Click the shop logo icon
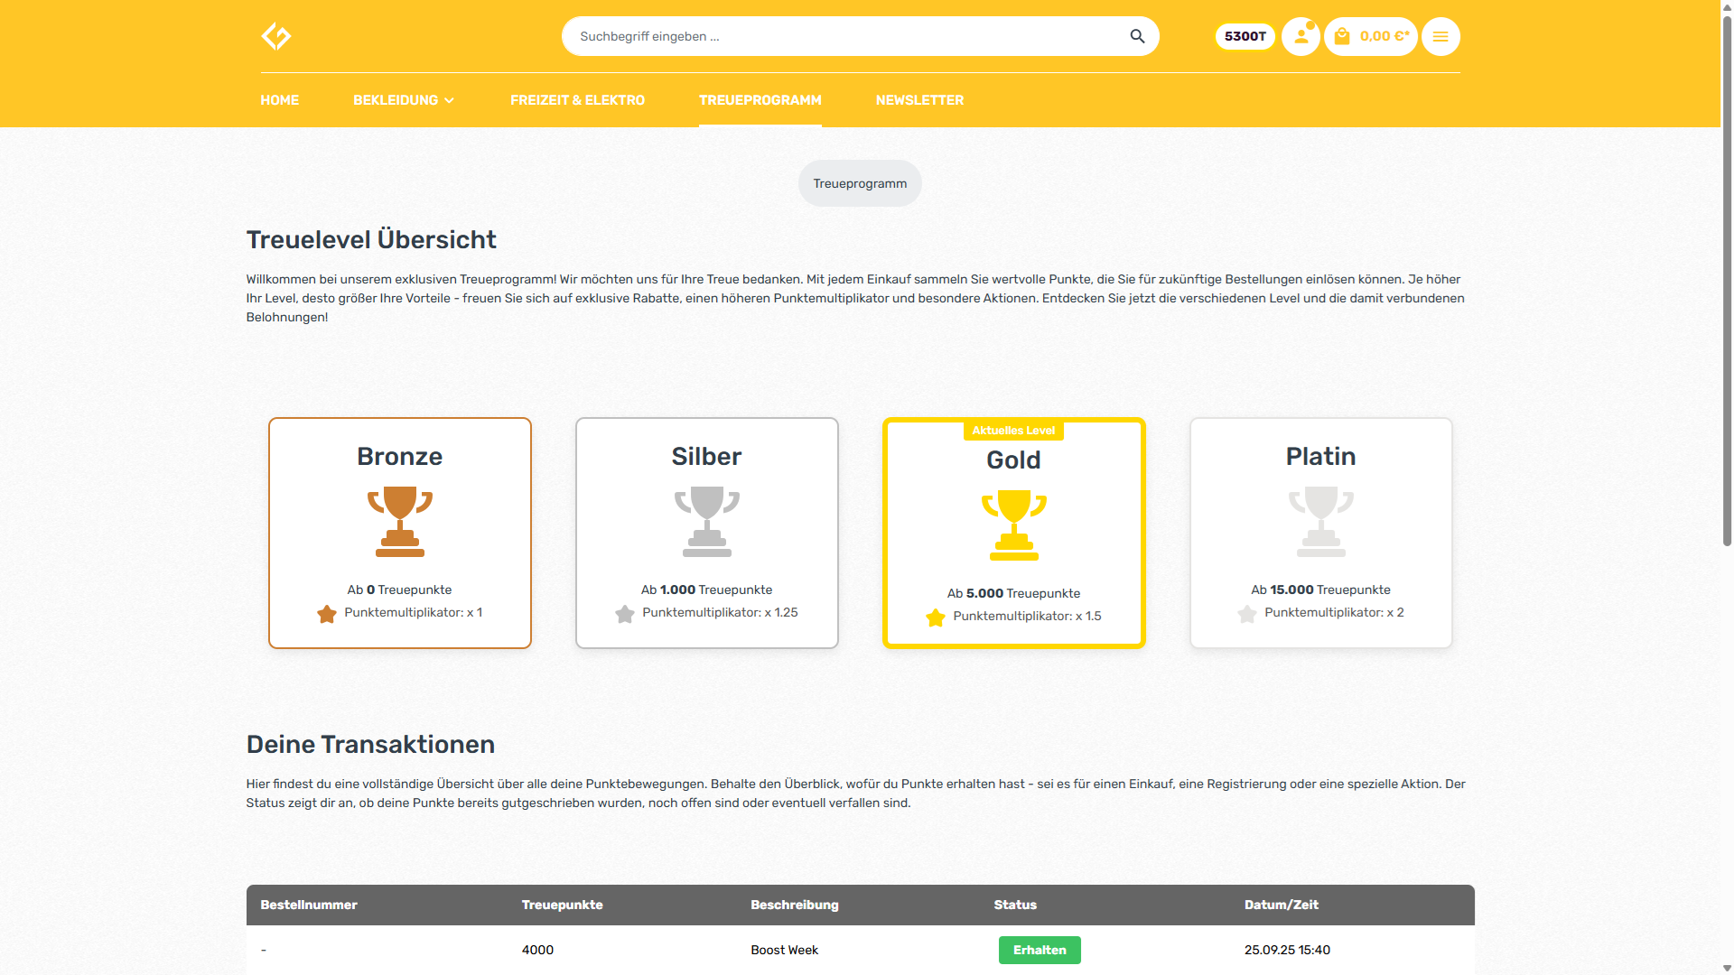1734x975 pixels. pos(276,36)
